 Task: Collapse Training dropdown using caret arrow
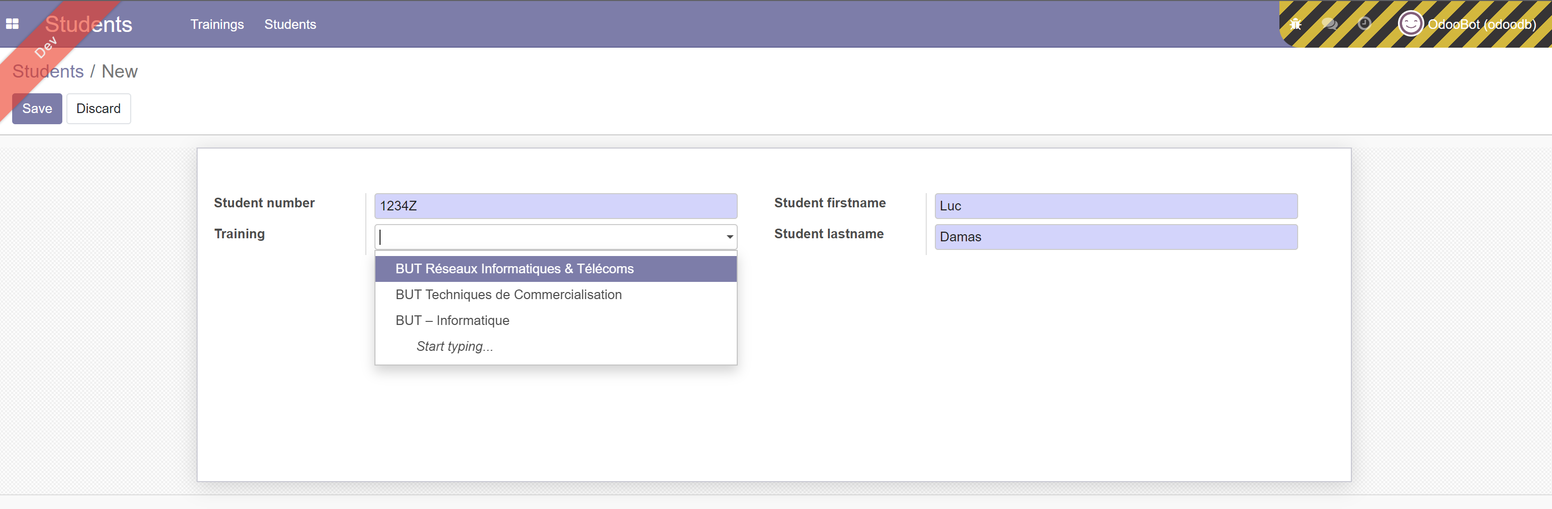pos(729,237)
